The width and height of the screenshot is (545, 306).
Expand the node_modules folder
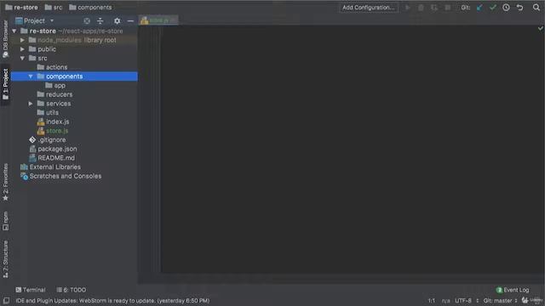23,40
